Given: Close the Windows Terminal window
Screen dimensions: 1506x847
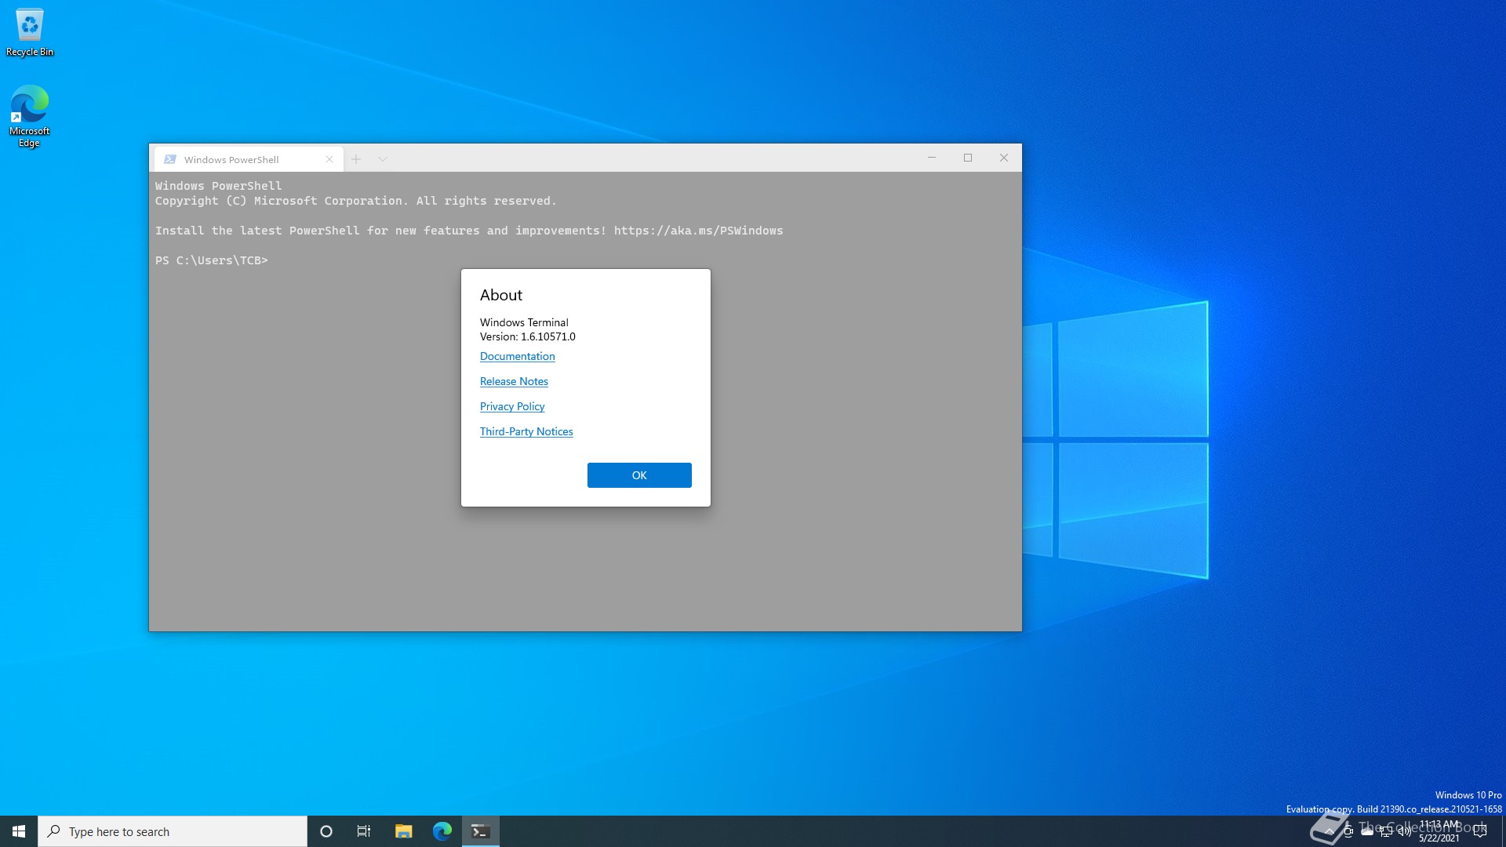Looking at the screenshot, I should pos(1004,158).
